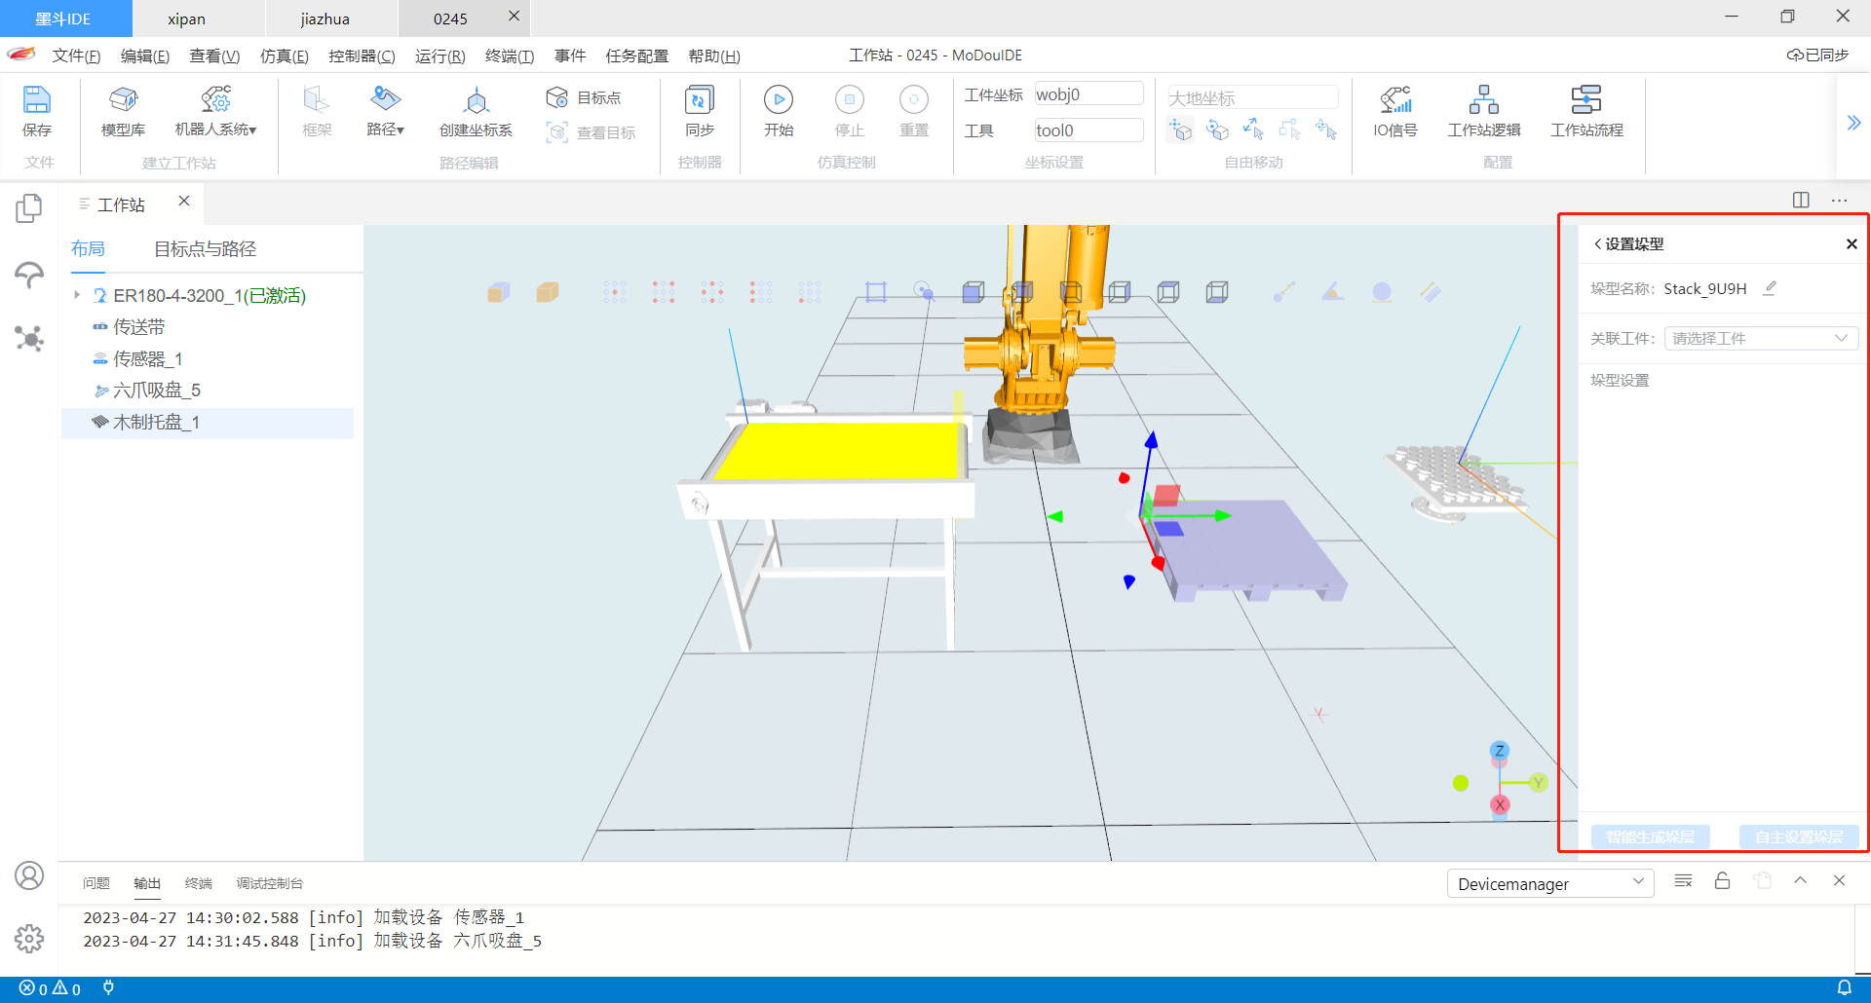The image size is (1871, 1003).
Task: Open the 关联工件 workpiece dropdown
Action: point(1760,338)
